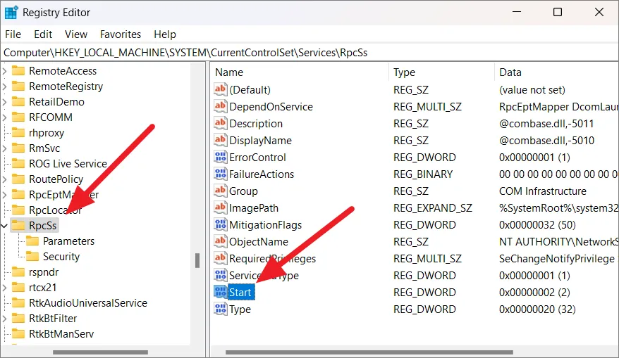Image resolution: width=619 pixels, height=358 pixels.
Task: Click the 0x00000002 (2) data value
Action: click(534, 292)
